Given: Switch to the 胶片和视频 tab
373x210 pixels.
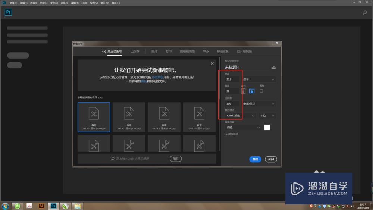Looking at the screenshot, I should (x=244, y=51).
